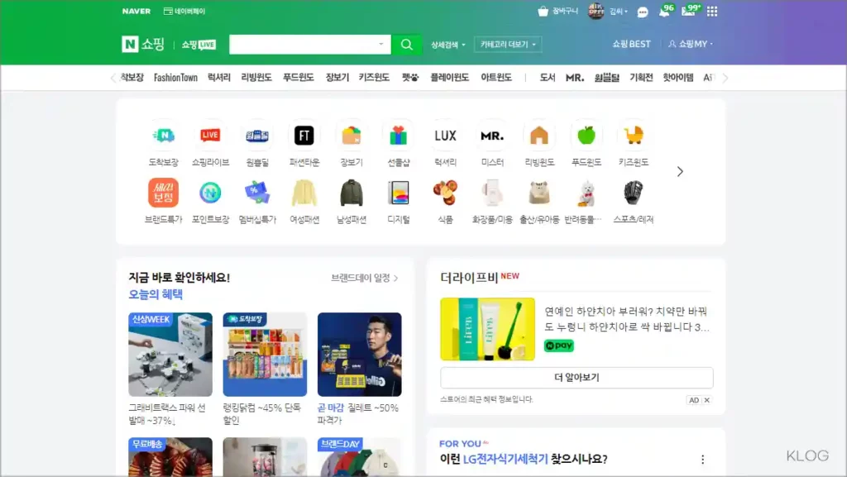Open the 미스터 MR. icon
Viewport: 847px width, 477px height.
pyautogui.click(x=492, y=136)
